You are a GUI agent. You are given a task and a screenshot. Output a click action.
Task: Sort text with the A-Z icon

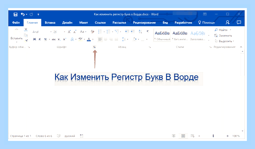140,32
